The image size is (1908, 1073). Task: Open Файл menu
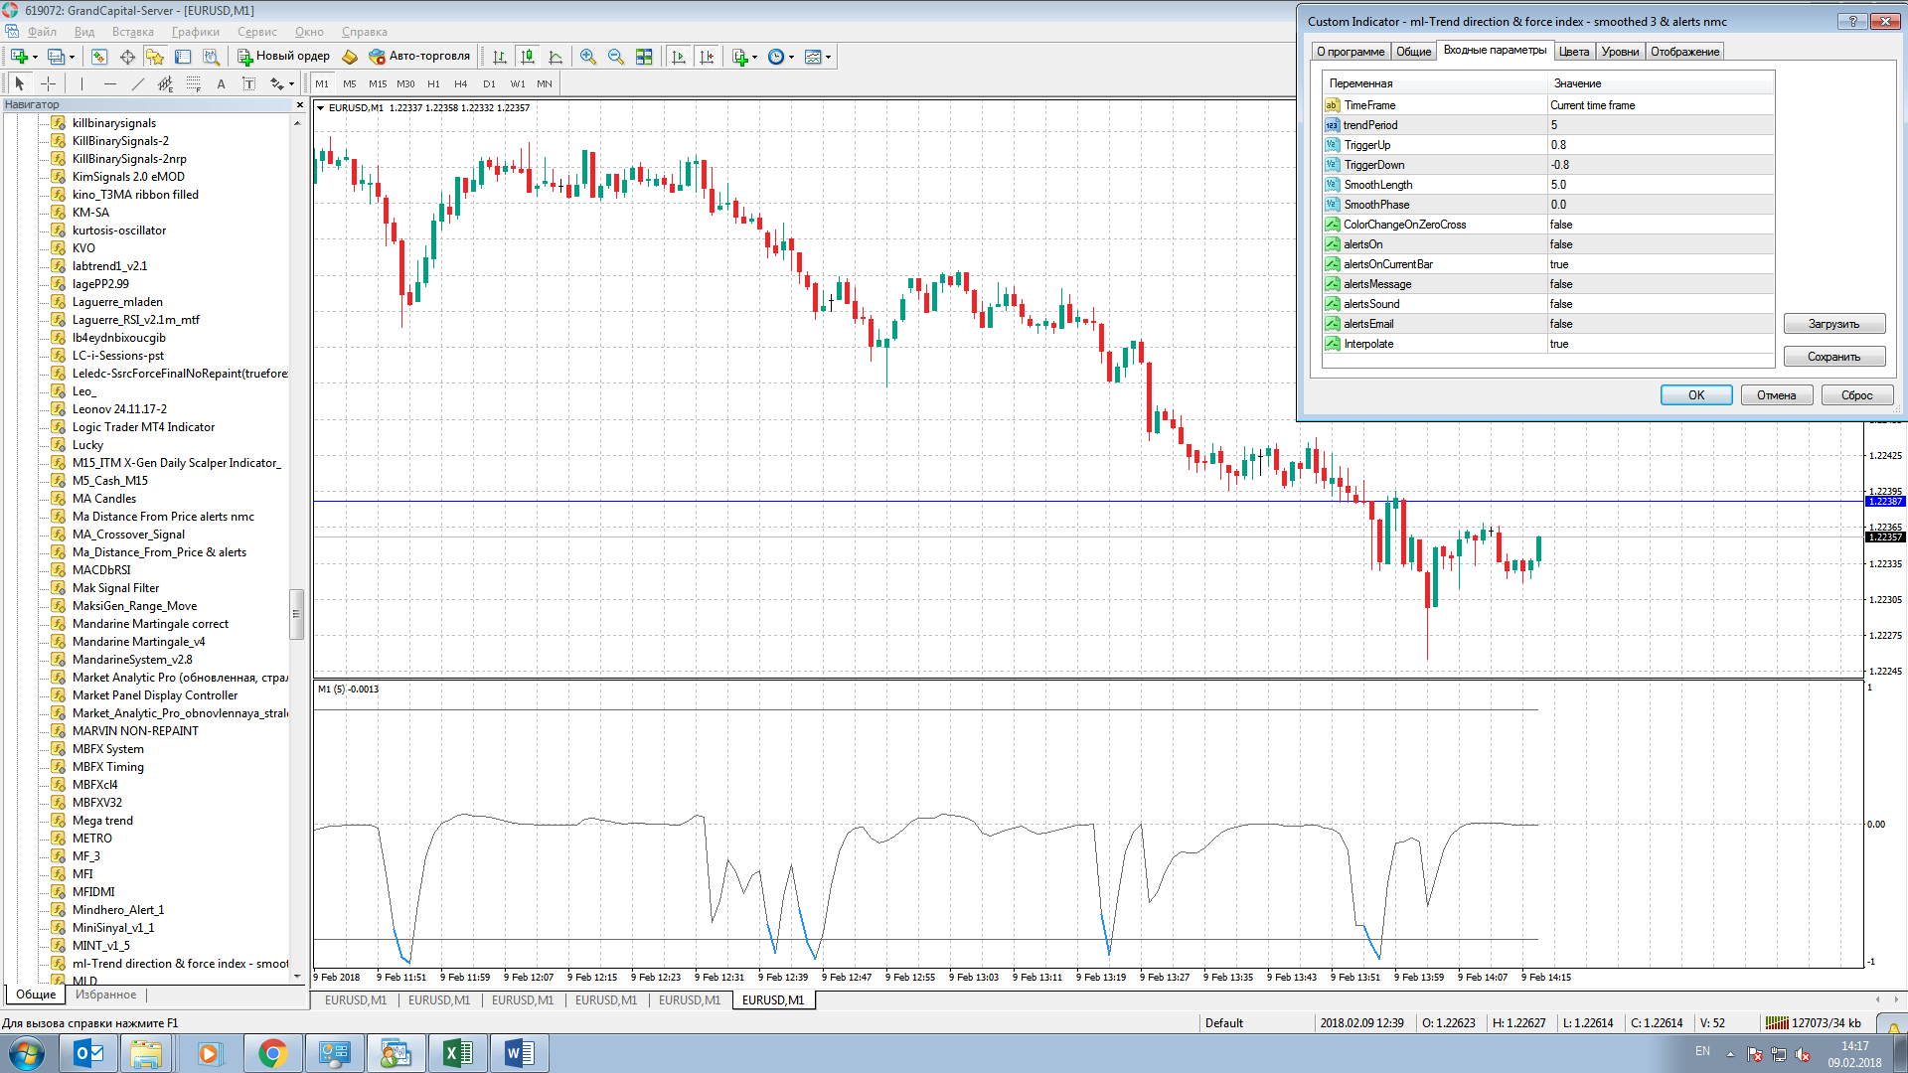[x=42, y=32]
